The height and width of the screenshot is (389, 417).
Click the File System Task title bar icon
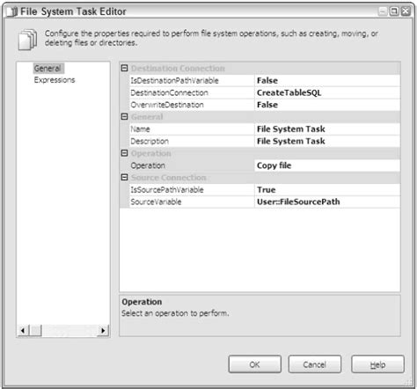[12, 11]
